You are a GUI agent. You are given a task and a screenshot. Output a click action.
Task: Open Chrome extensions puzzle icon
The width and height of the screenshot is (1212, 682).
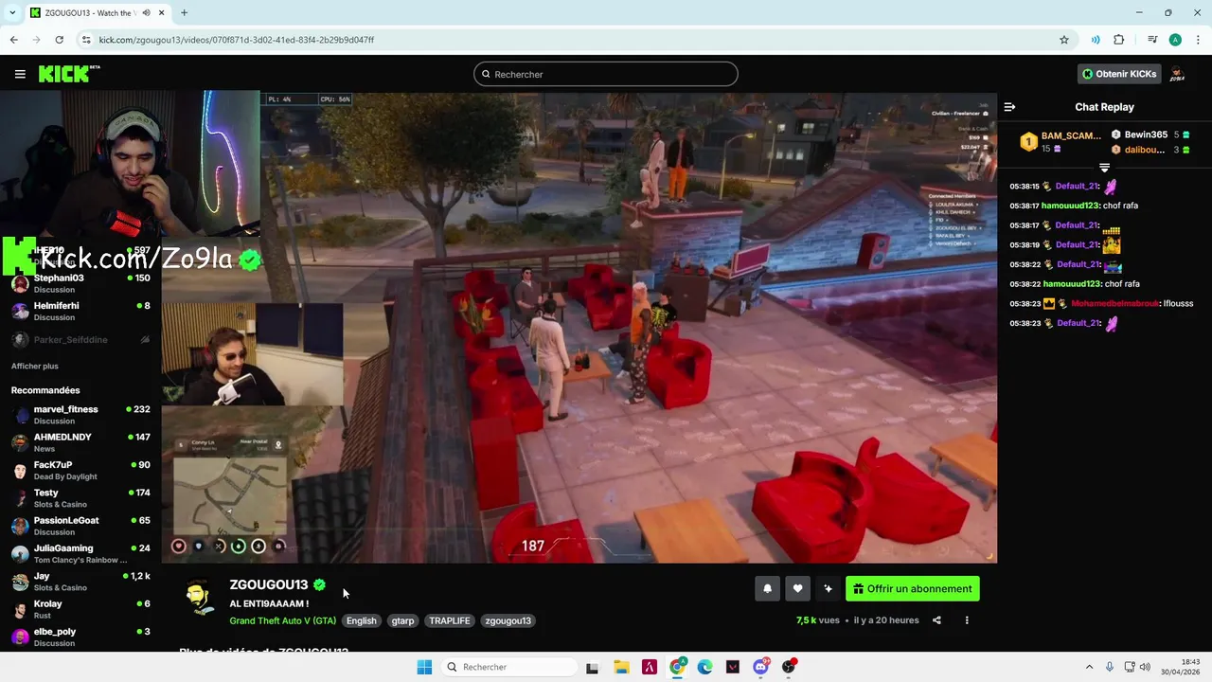1119,40
